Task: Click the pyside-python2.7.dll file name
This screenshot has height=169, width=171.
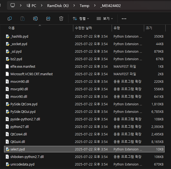Action: [x=25, y=119]
